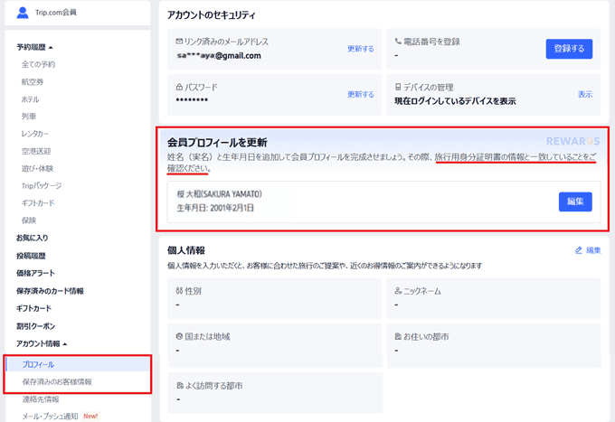Viewport: 615px width, 422px height.
Task: Click the phone icon next to 電話番号を登録
Action: 399,42
